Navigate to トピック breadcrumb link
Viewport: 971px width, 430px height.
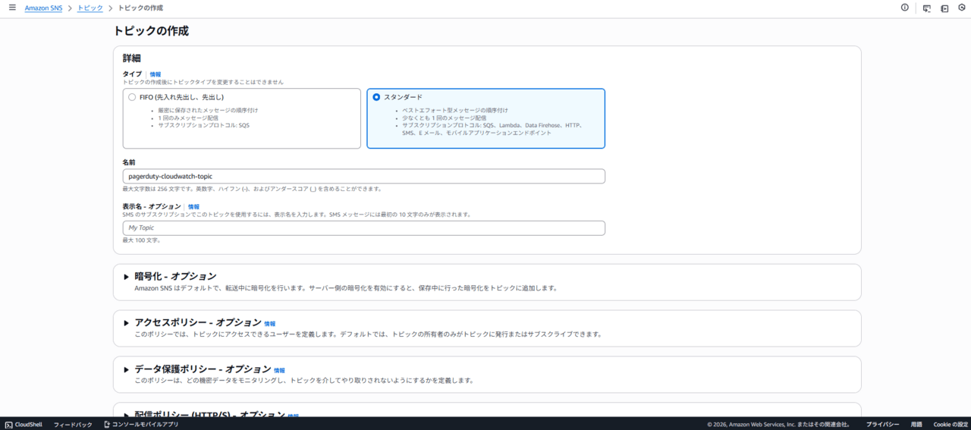click(x=90, y=8)
